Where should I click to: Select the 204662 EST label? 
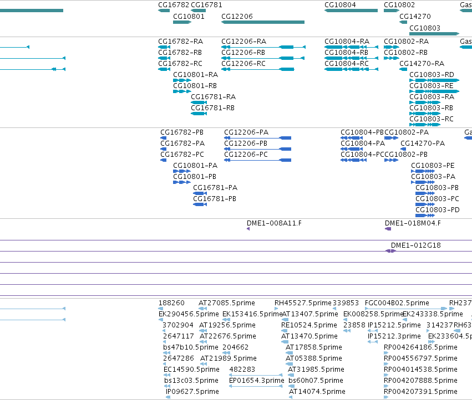coord(235,347)
